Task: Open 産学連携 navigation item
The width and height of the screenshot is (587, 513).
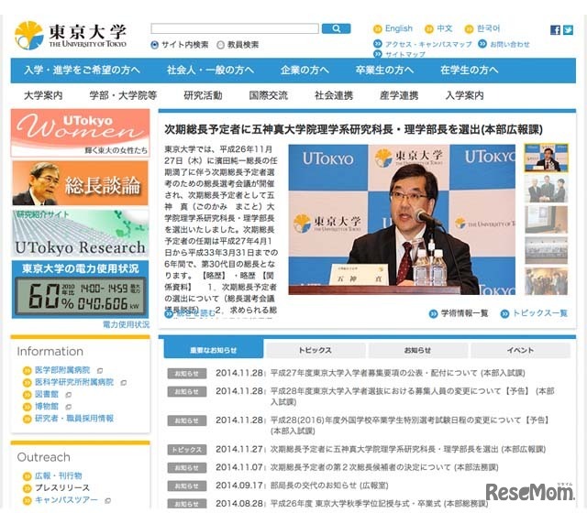Action: [399, 95]
